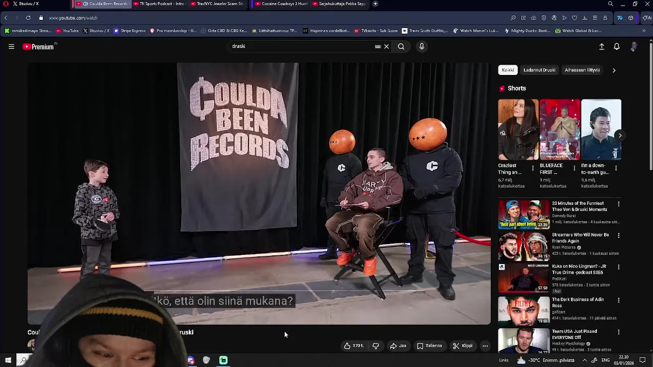Open the YouTube hamburger guide menu
This screenshot has width=653, height=367.
click(11, 46)
